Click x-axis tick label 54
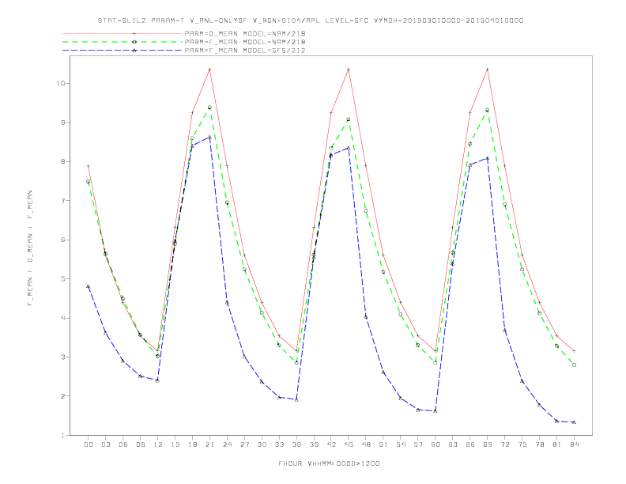Image resolution: width=626 pixels, height=484 pixels. click(401, 444)
